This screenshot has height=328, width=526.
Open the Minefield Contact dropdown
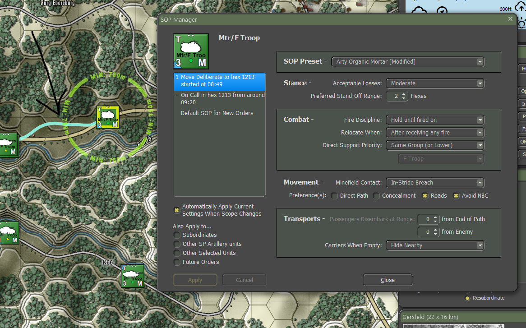pos(435,182)
